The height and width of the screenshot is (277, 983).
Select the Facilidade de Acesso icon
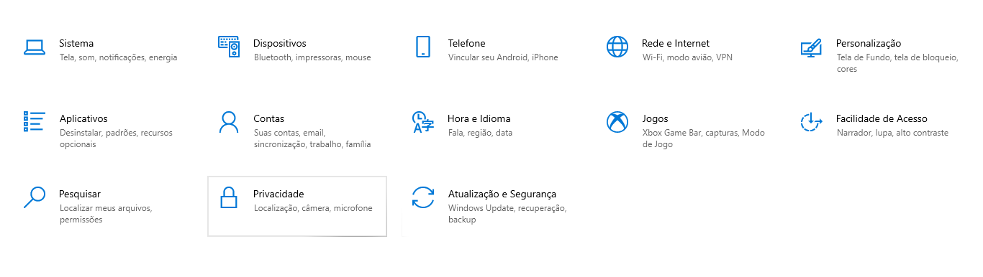tap(811, 122)
